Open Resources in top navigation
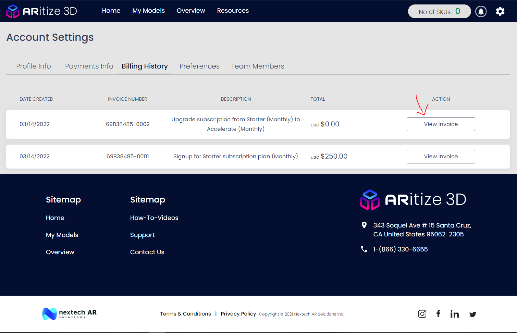This screenshot has width=517, height=333. tap(233, 11)
